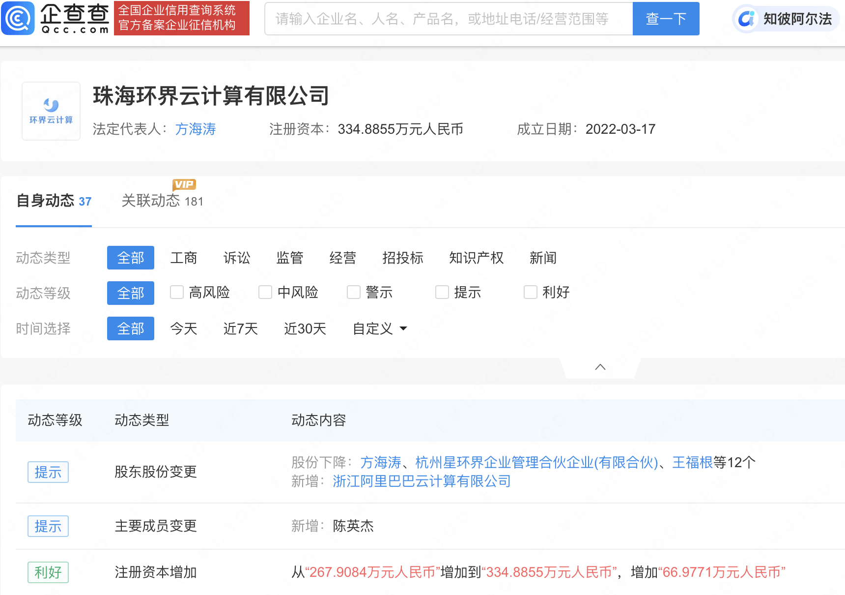The height and width of the screenshot is (595, 845).
Task: Open legal representative 方海涛 link
Action: pos(196,129)
